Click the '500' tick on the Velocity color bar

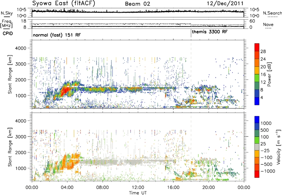point(265,130)
